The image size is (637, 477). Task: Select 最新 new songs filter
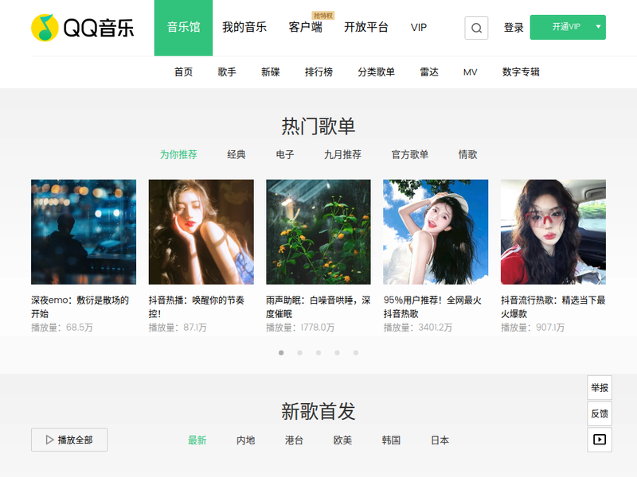tap(197, 440)
